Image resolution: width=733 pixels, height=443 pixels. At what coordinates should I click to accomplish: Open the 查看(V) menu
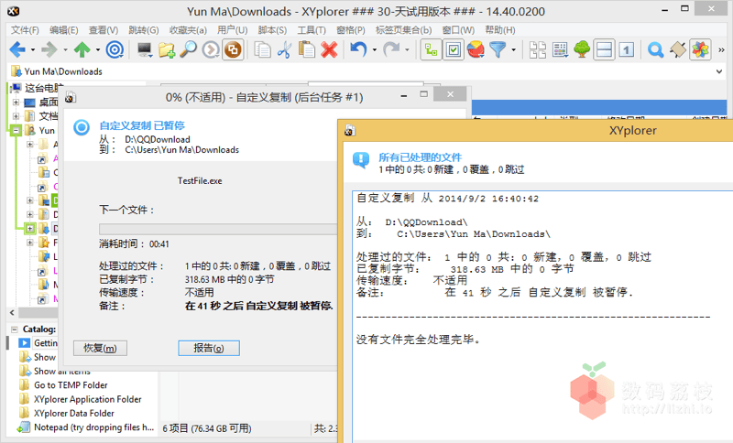(x=103, y=30)
